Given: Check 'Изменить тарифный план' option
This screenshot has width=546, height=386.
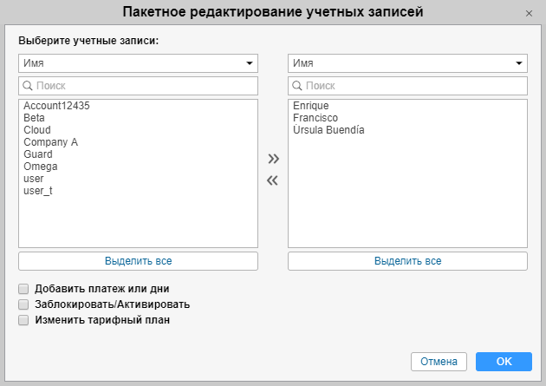Looking at the screenshot, I should click(x=23, y=320).
